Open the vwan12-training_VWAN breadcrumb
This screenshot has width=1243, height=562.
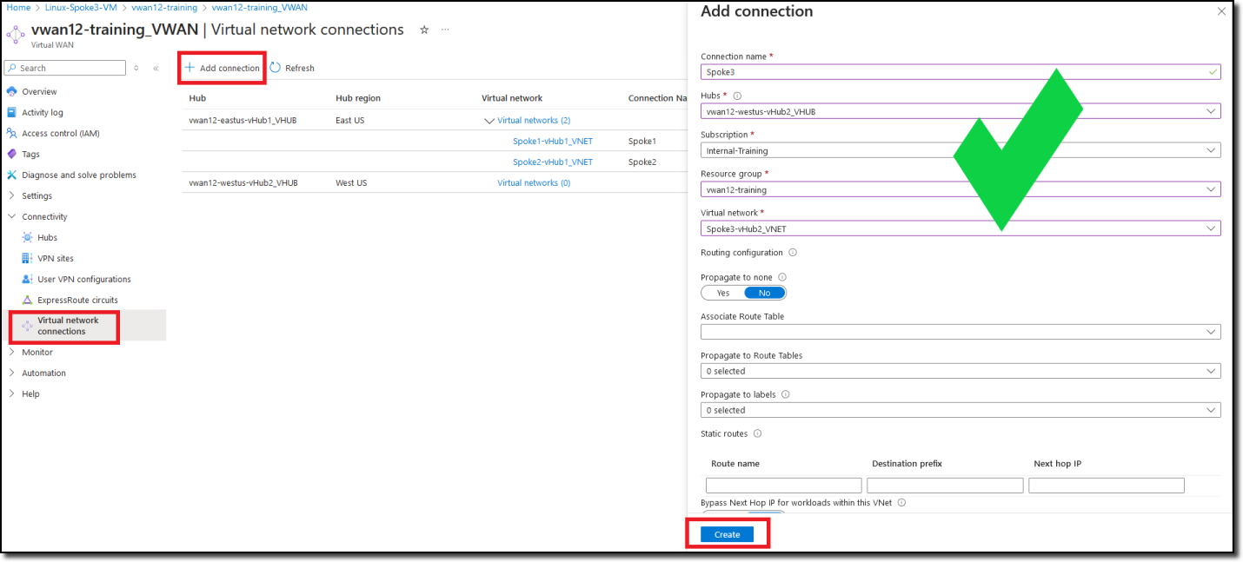point(259,7)
